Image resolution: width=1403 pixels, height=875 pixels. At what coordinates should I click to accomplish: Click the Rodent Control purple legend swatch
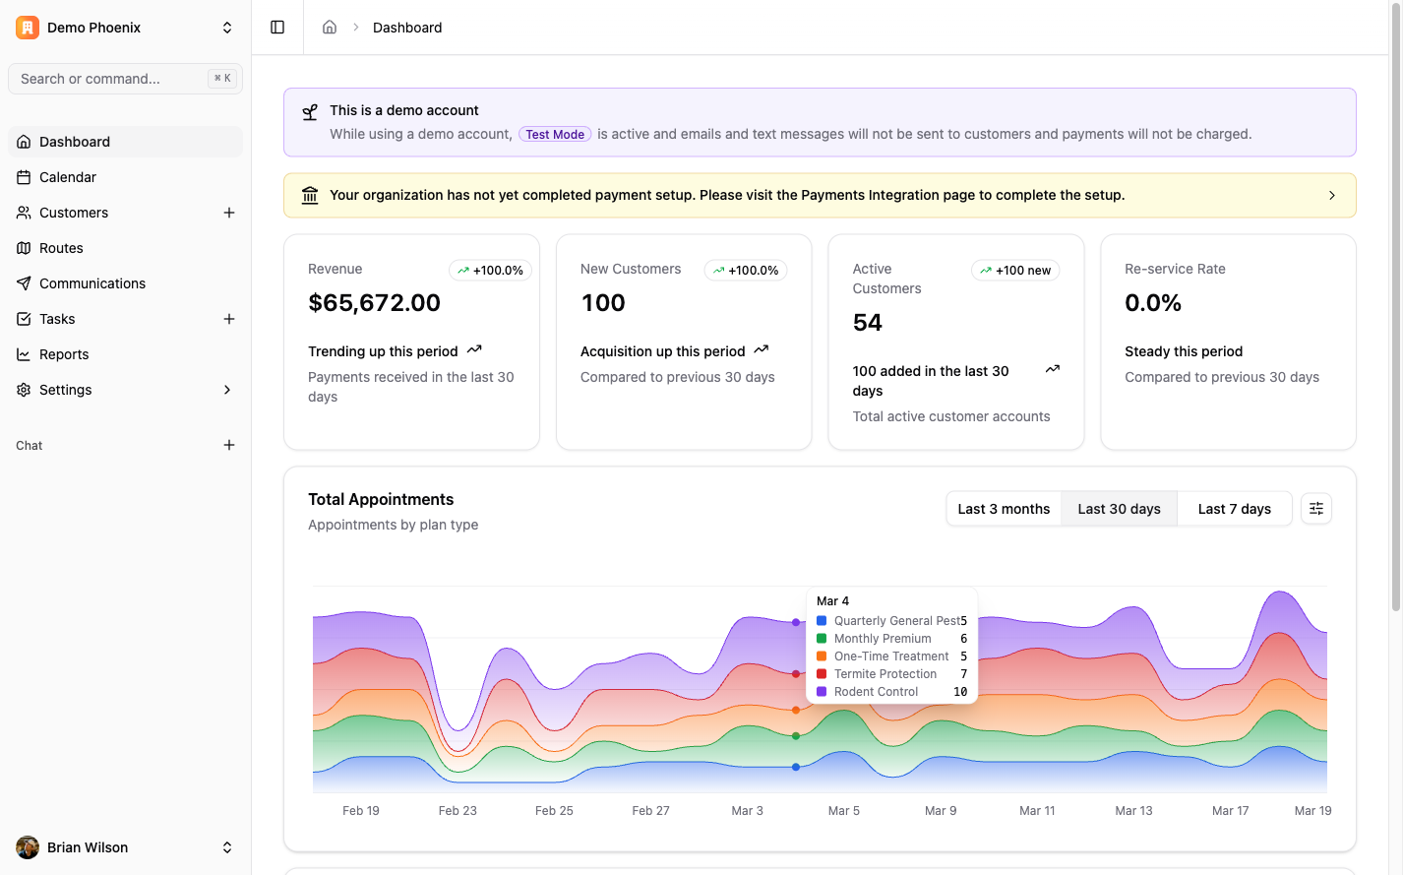click(x=822, y=692)
